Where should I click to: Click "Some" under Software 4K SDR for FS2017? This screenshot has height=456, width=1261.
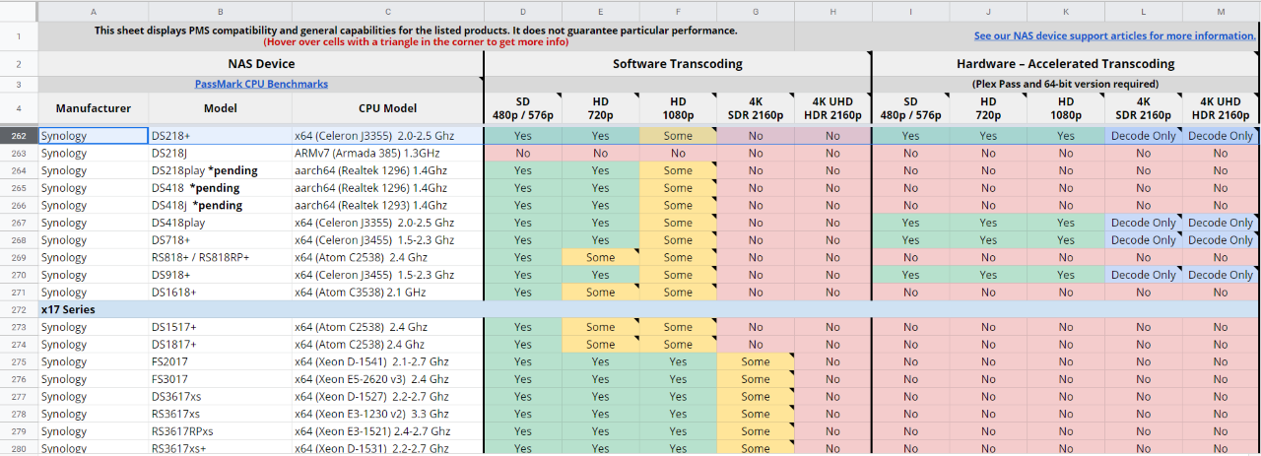[x=756, y=361]
